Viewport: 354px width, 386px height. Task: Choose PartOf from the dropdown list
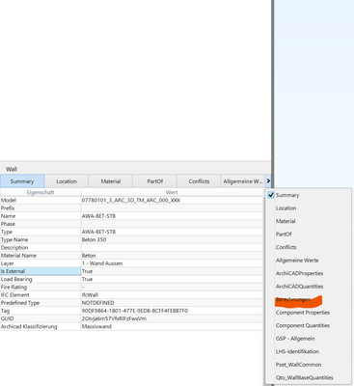coord(284,234)
